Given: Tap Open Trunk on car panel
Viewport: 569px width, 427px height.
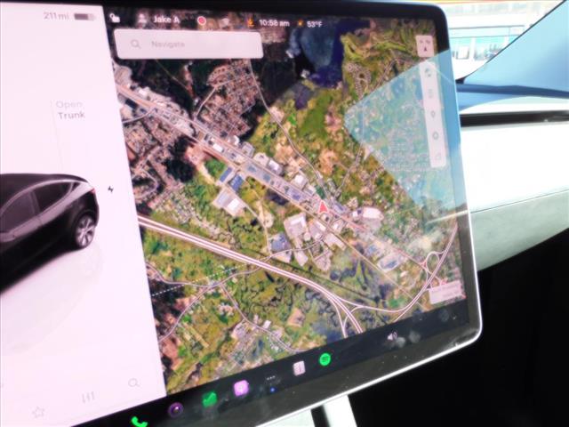Looking at the screenshot, I should [x=70, y=110].
